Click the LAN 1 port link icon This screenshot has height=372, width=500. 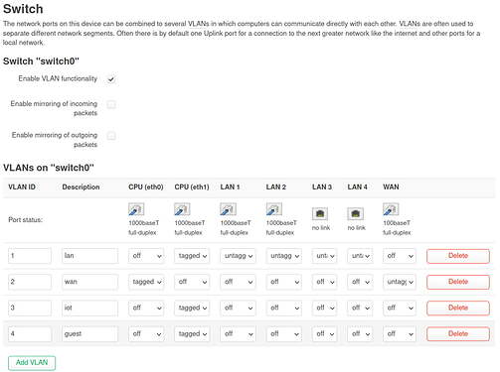tap(229, 209)
